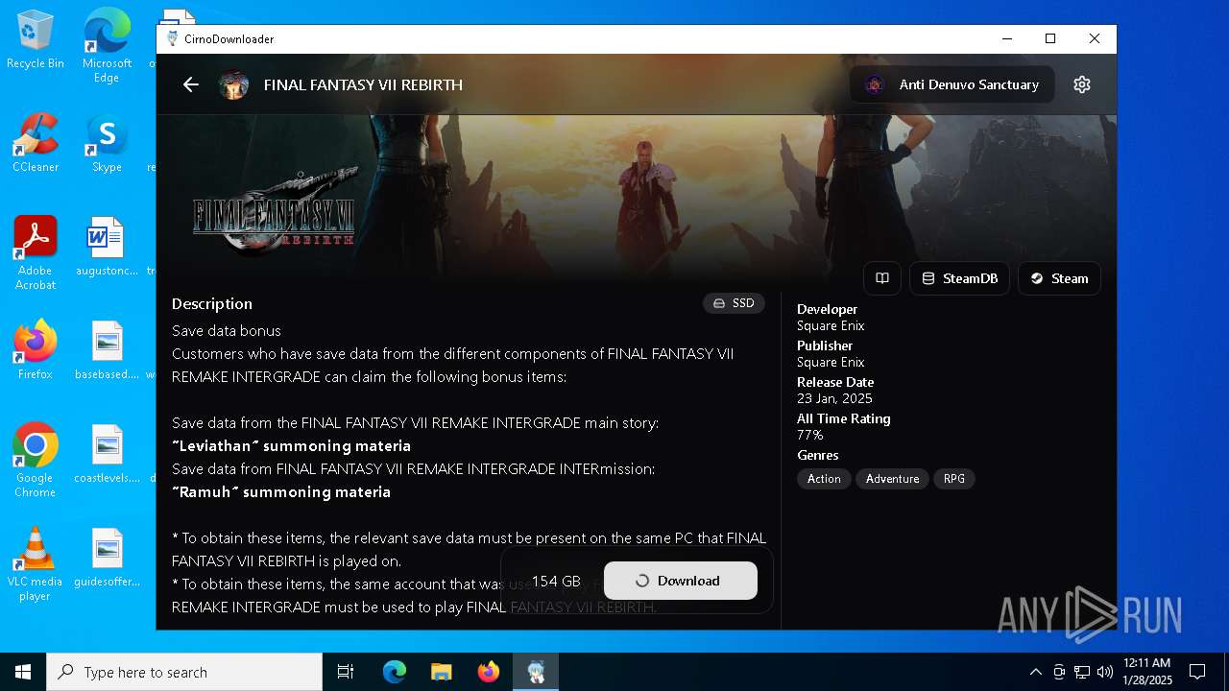Screen dimensions: 1229x691
Task: Launch Firefox from the taskbar
Action: click(489, 672)
